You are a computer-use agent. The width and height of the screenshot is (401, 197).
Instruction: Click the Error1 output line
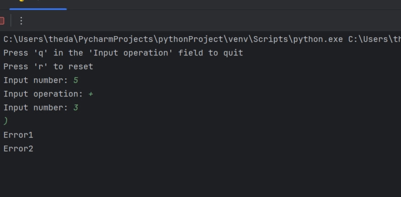coord(18,135)
